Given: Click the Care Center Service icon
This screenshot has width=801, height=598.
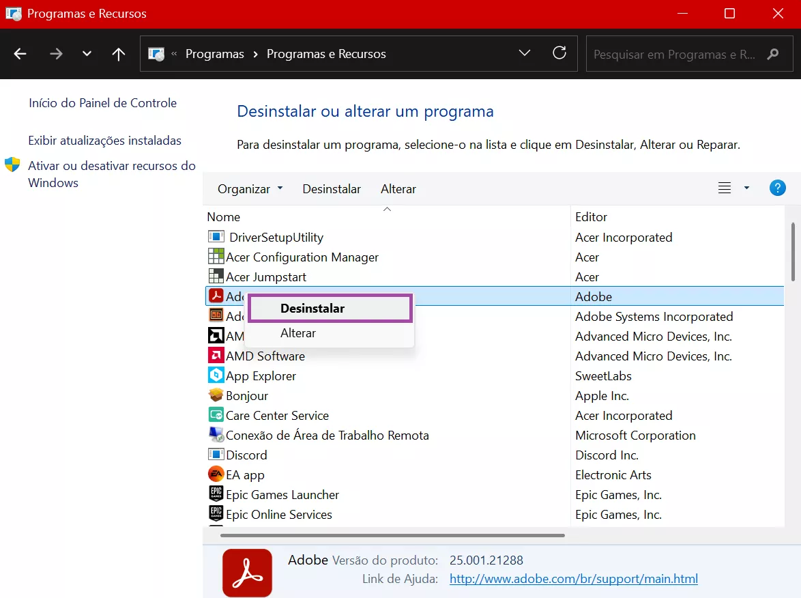Looking at the screenshot, I should (x=215, y=415).
